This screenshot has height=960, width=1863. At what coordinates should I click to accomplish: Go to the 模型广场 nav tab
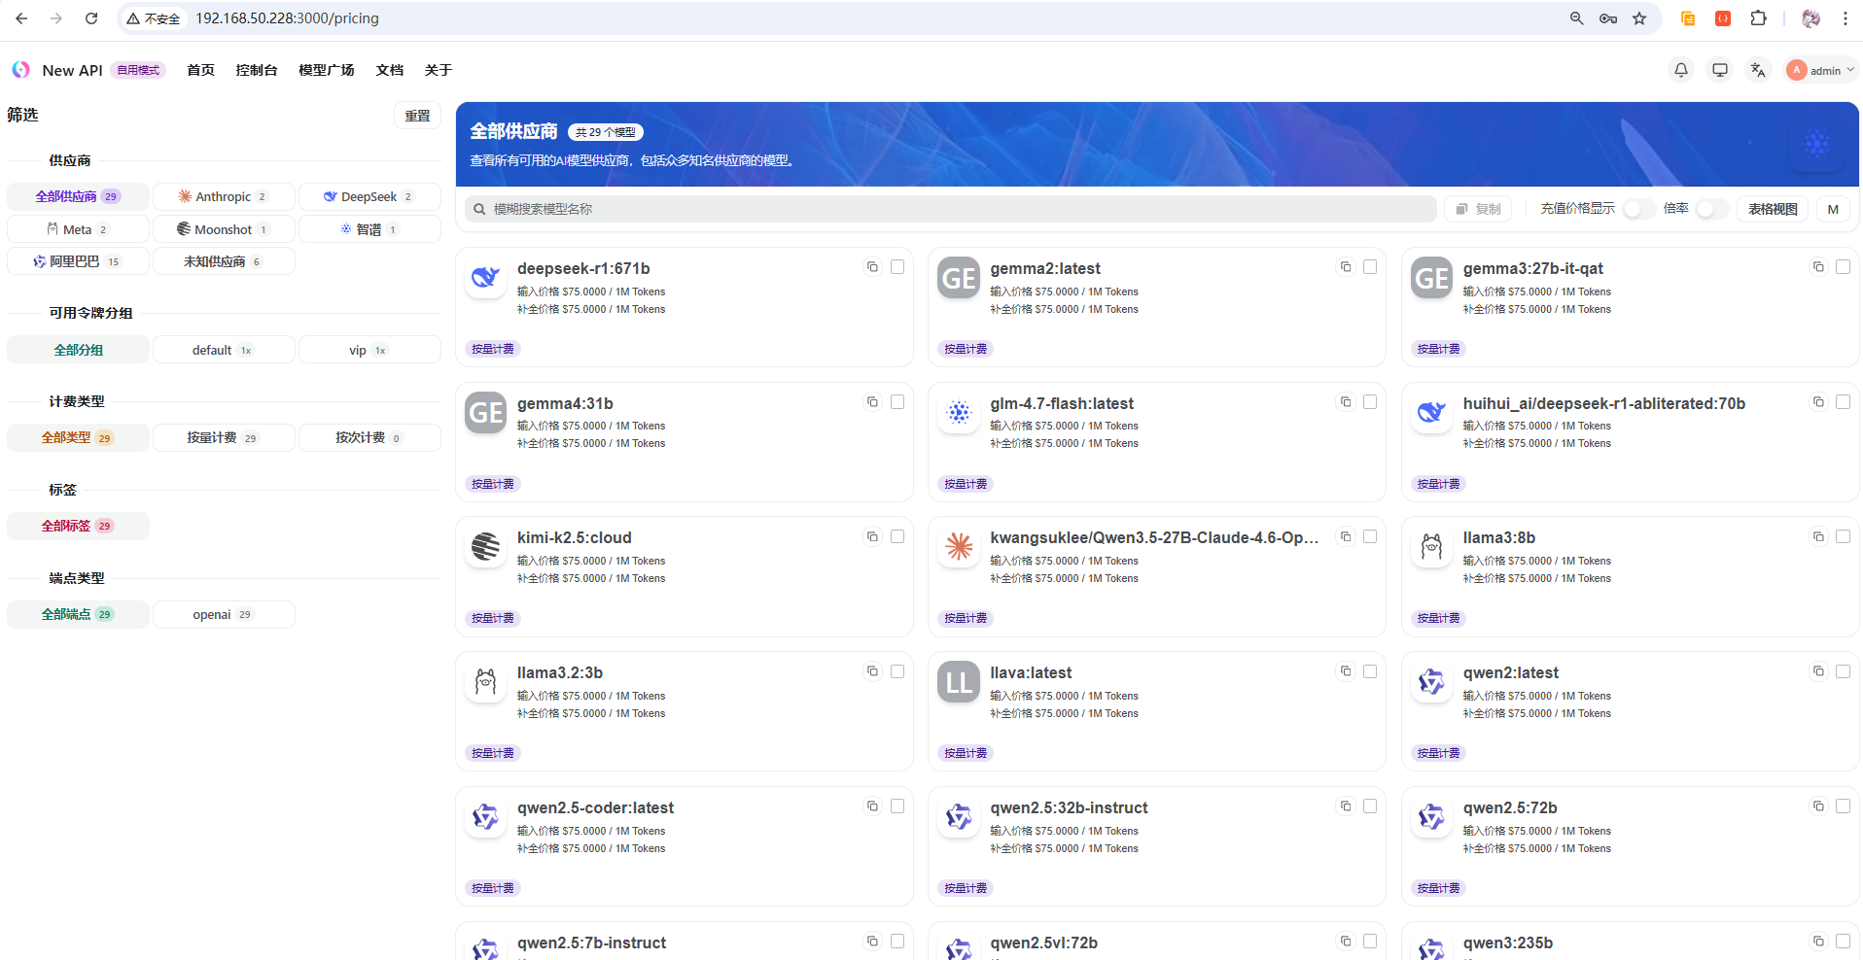pos(326,70)
